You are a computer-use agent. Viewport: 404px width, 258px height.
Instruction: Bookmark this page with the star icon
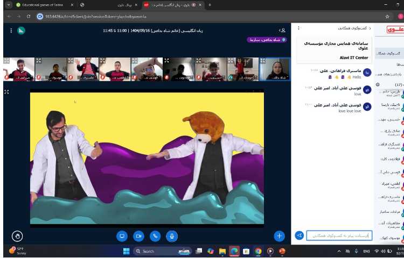click(387, 17)
